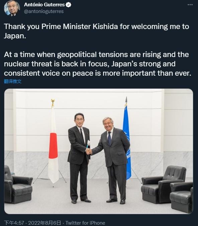Open the António Guterres display name link
Image resolution: width=198 pixels, height=226 pixels.
44,5
